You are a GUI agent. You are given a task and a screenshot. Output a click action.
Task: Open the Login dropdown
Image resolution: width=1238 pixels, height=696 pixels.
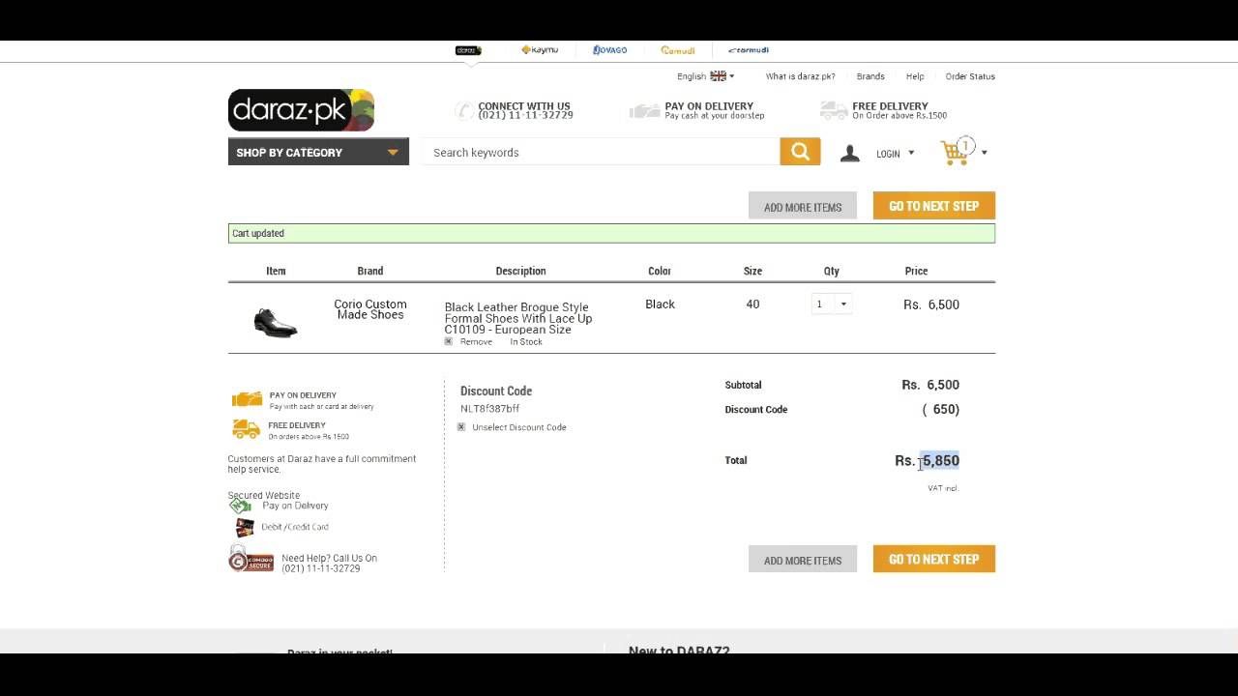click(x=895, y=154)
